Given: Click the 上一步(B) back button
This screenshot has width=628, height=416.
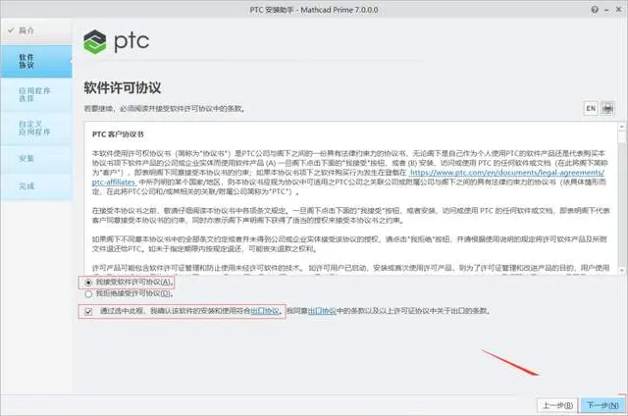Looking at the screenshot, I should [x=558, y=405].
